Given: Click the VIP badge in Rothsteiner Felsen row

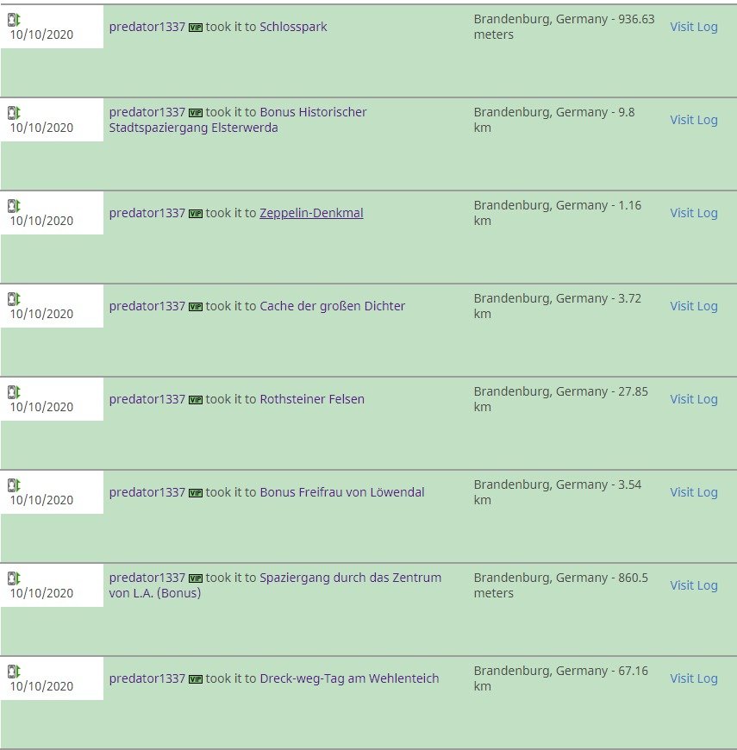Looking at the screenshot, I should [196, 400].
